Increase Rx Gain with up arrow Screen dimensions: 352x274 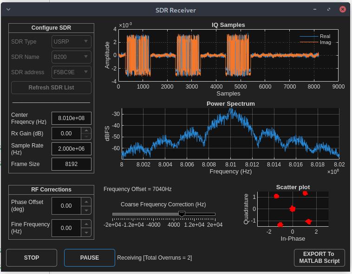coord(86,131)
